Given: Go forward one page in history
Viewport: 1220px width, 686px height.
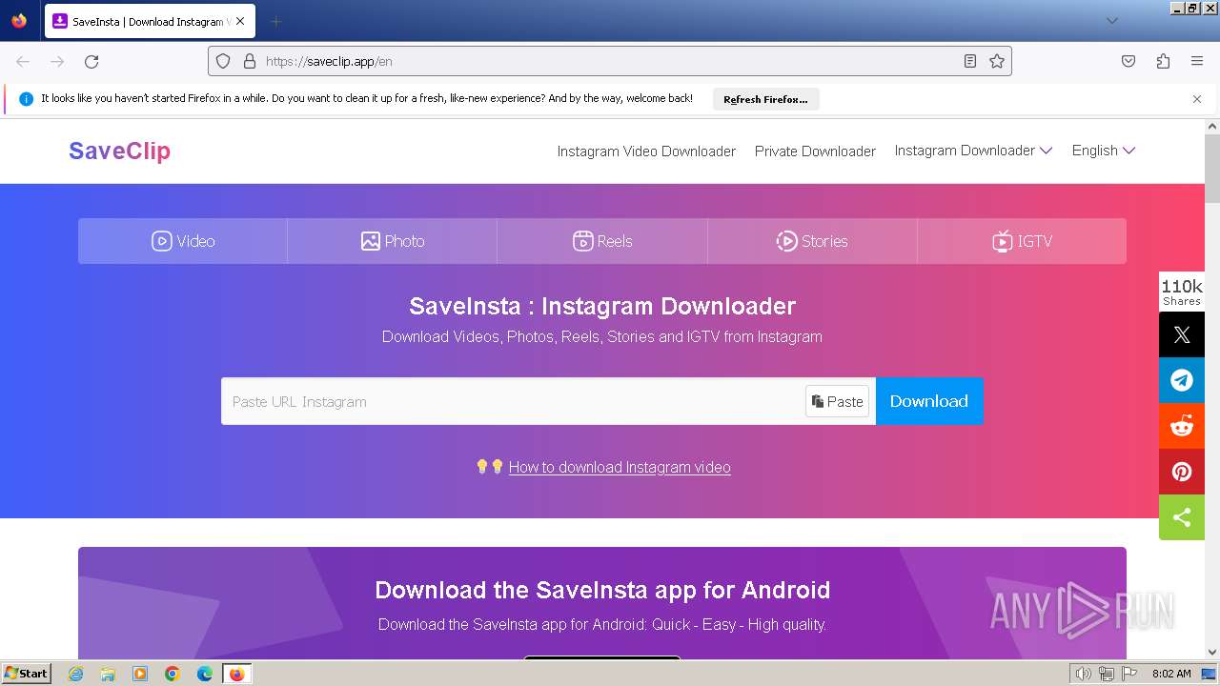Looking at the screenshot, I should click(57, 61).
